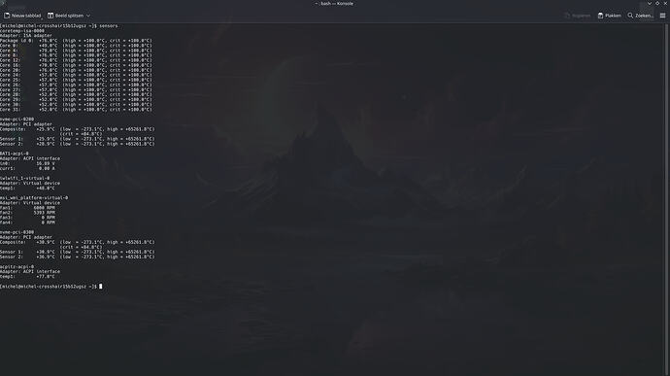The height and width of the screenshot is (376, 670).
Task: Minimize the Konsole window
Action: pos(650,4)
